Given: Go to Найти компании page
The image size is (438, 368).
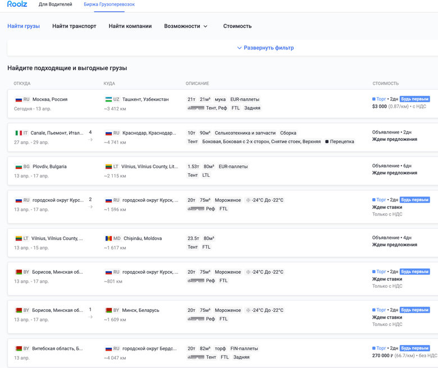Looking at the screenshot, I should click(x=130, y=26).
